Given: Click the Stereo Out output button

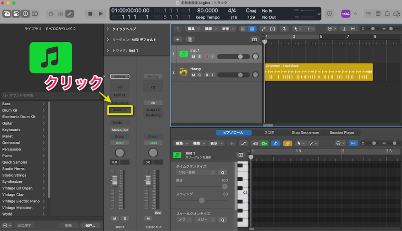Looking at the screenshot, I should click(x=120, y=130).
